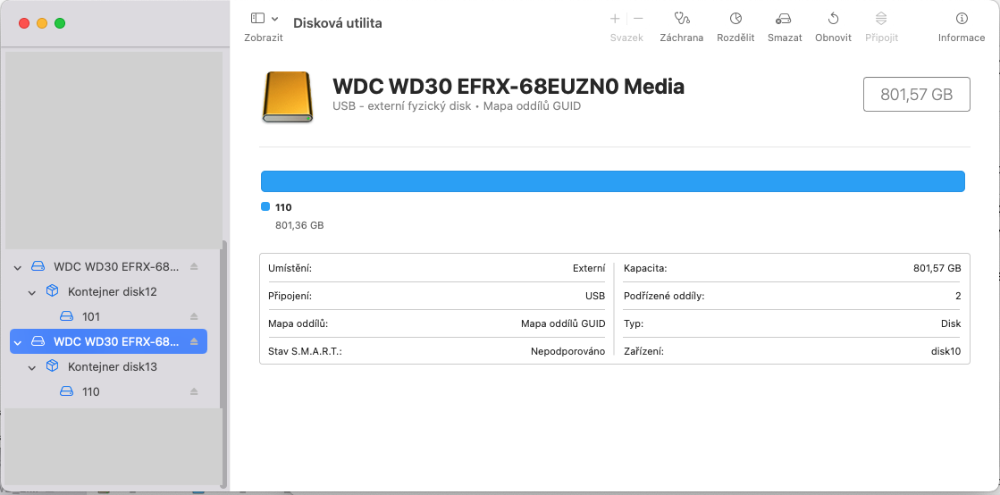Click the Podřízené oddíly label
Viewport: 1000px width, 495px height.
tap(664, 296)
